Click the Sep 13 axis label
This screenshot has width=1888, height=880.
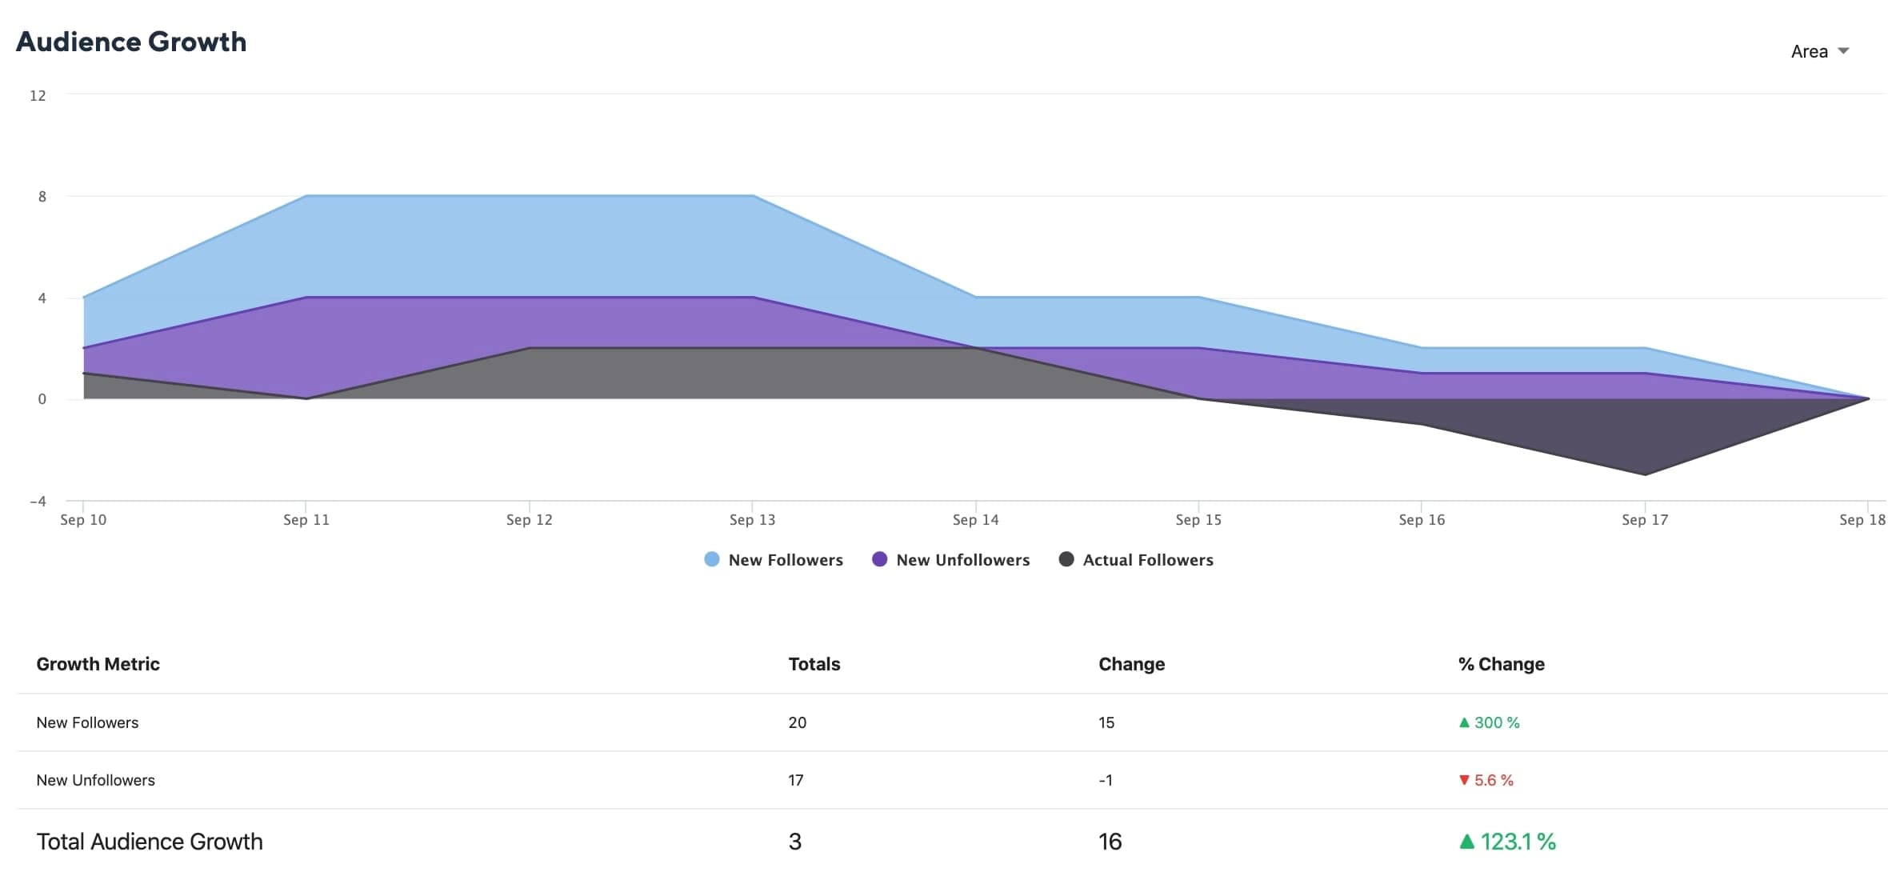[752, 520]
